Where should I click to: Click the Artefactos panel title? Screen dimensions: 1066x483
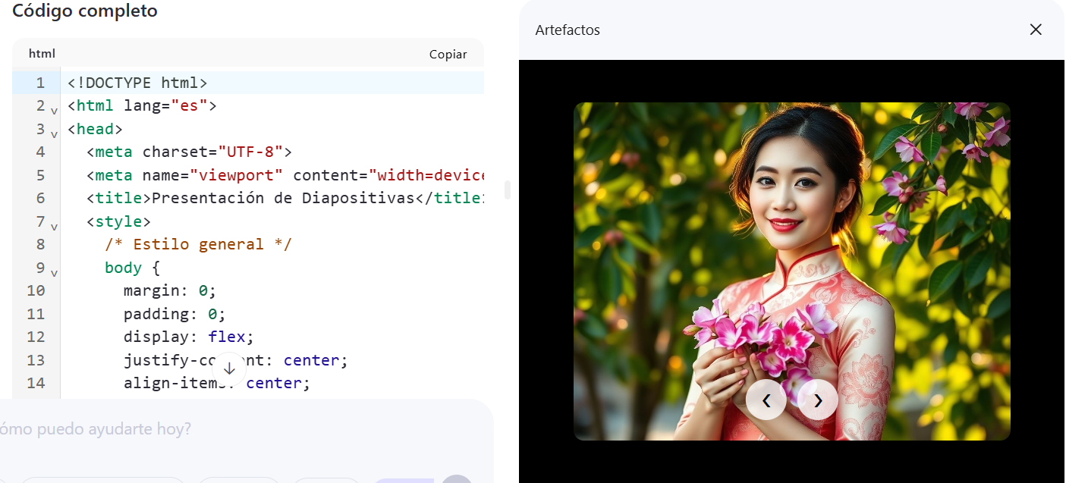pyautogui.click(x=567, y=30)
